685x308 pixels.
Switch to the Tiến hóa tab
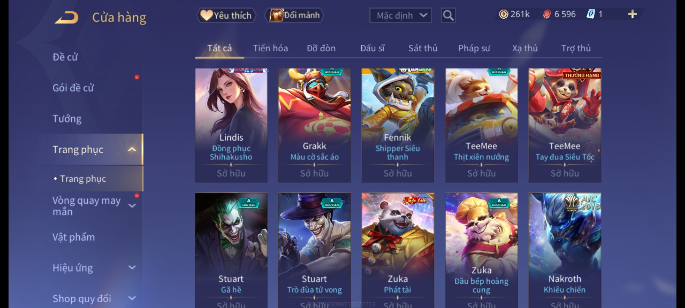(x=270, y=48)
